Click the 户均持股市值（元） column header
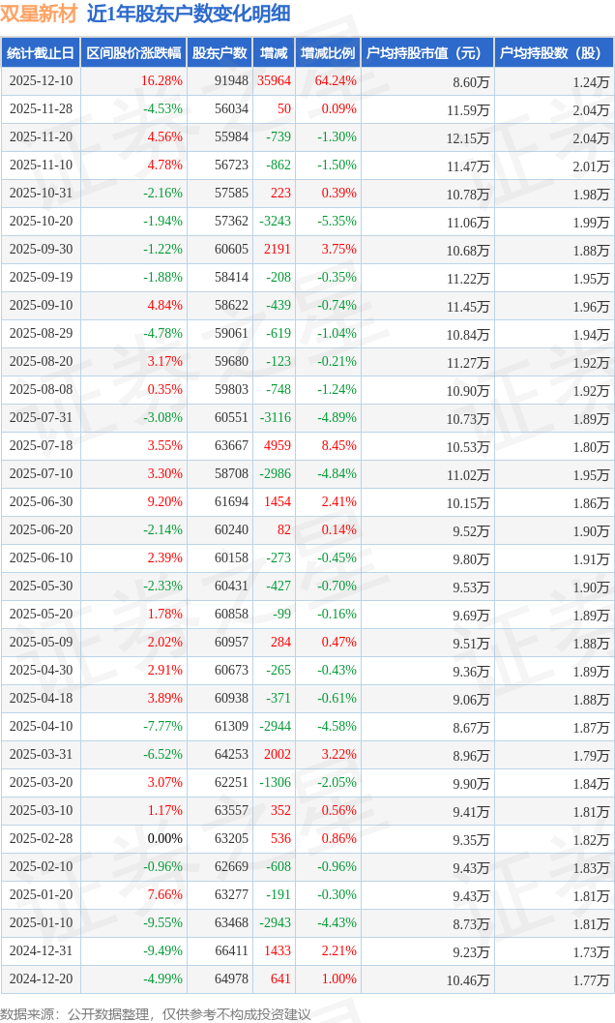This screenshot has height=1023, width=615. coord(425,53)
